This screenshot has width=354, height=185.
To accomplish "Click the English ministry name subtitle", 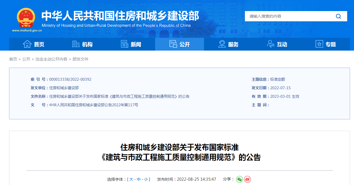I will coord(116,26).
